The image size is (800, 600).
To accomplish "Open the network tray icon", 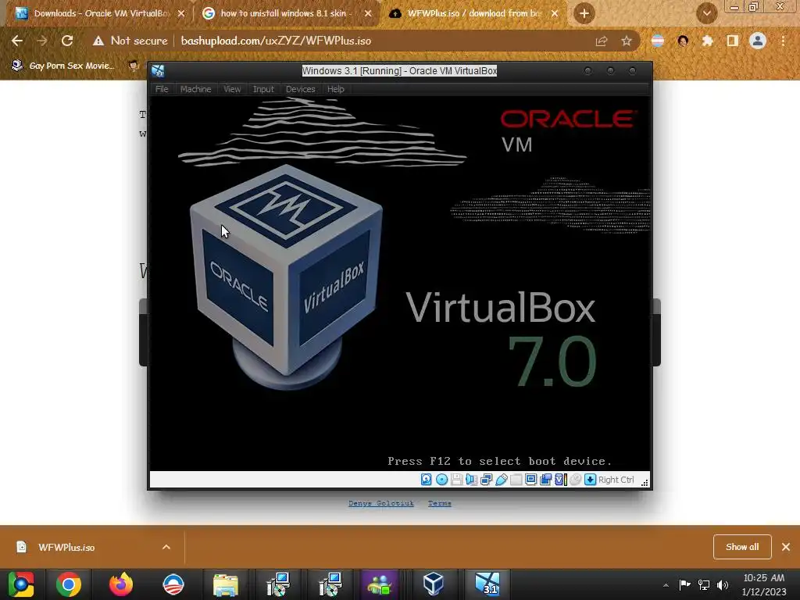I will [x=704, y=584].
